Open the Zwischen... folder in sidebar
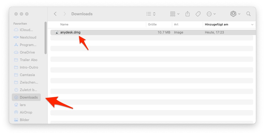Image resolution: width=265 pixels, height=135 pixels. 26,82
